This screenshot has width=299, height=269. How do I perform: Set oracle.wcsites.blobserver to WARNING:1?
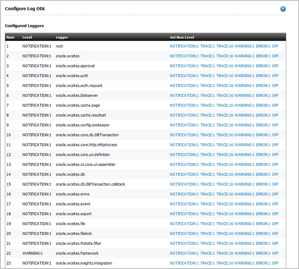(x=244, y=96)
